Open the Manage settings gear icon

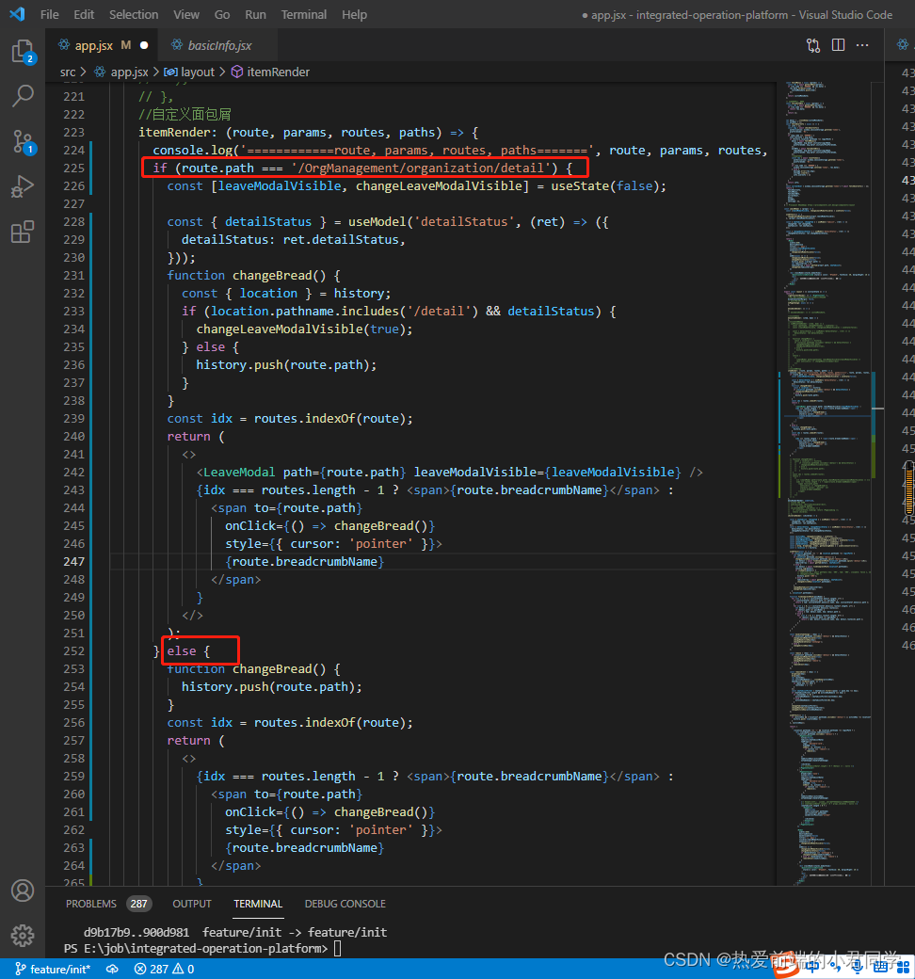coord(24,936)
